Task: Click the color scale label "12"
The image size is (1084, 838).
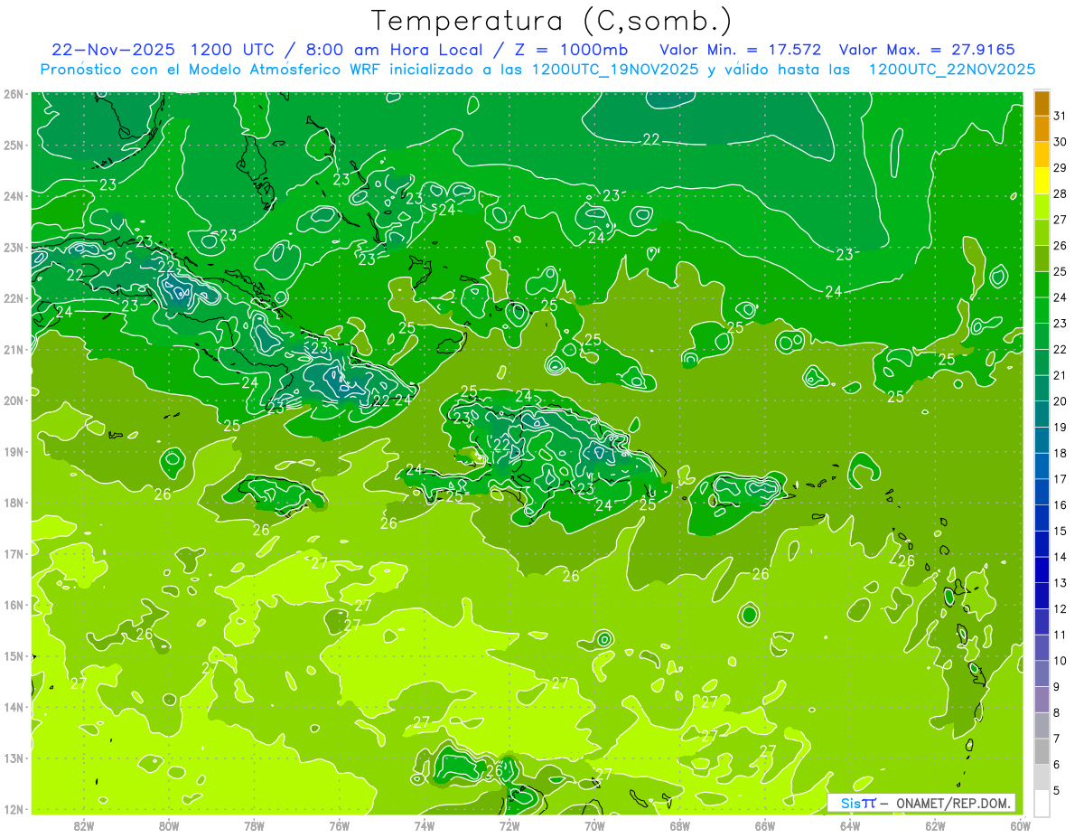Action: (1061, 609)
